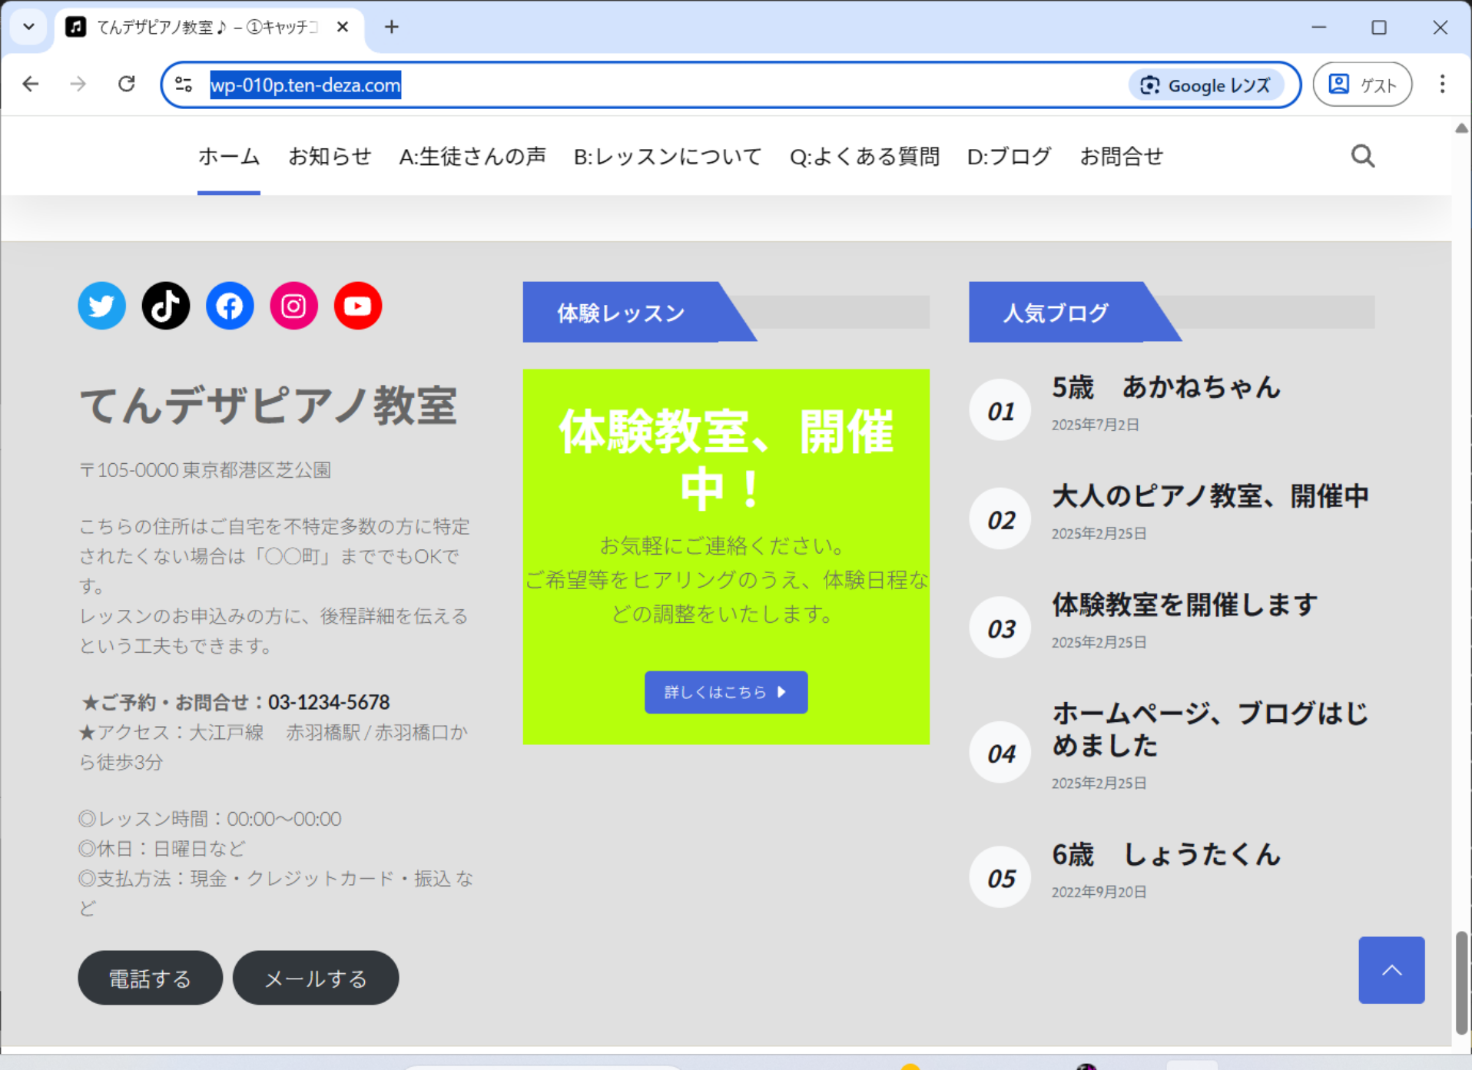
Task: Open the Instagram profile icon
Action: pos(293,306)
